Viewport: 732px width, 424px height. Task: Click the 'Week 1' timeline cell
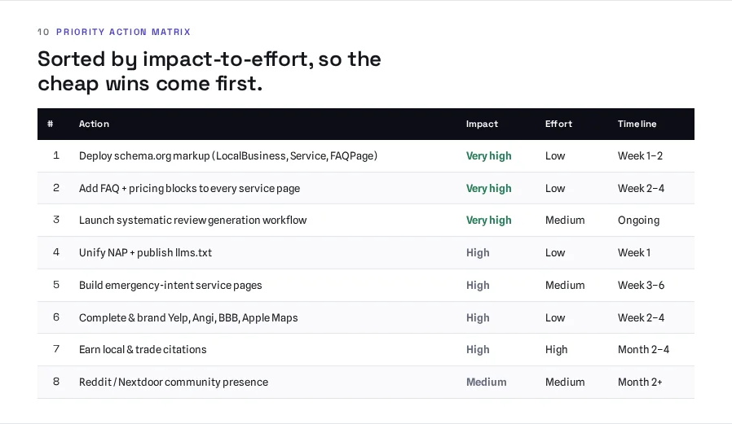click(634, 252)
